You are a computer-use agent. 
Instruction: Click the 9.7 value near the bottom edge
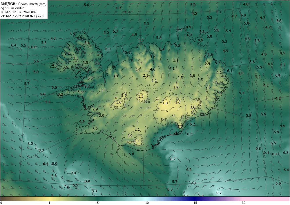pos(219,193)
